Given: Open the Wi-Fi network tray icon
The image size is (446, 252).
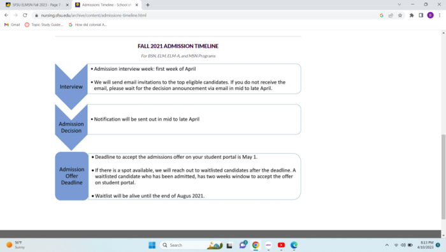Looking at the screenshot, I should pyautogui.click(x=396, y=245).
